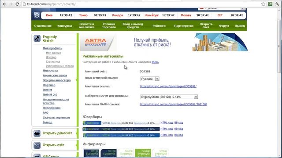Image resolution: width=282 pixels, height=158 pixels.
Task: Click Открыть счет in green navigation bar
Action: click(206, 25)
